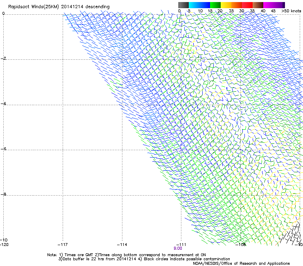The height and width of the screenshot is (266, 303).
Task: Click the dark purple 45-50 knots legend color
Action: (279, 5)
